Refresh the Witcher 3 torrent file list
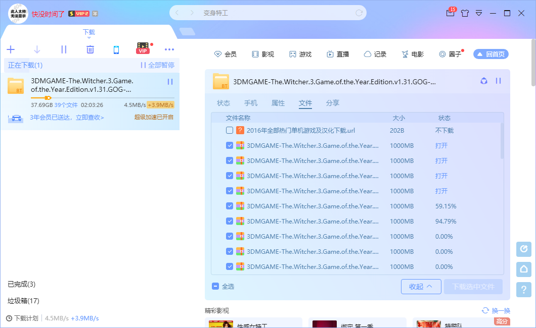This screenshot has width=536, height=328. pyautogui.click(x=484, y=81)
